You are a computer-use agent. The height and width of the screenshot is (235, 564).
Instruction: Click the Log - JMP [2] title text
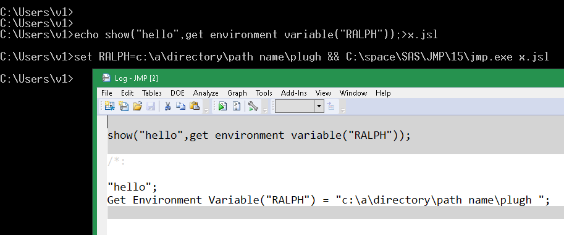click(x=137, y=78)
